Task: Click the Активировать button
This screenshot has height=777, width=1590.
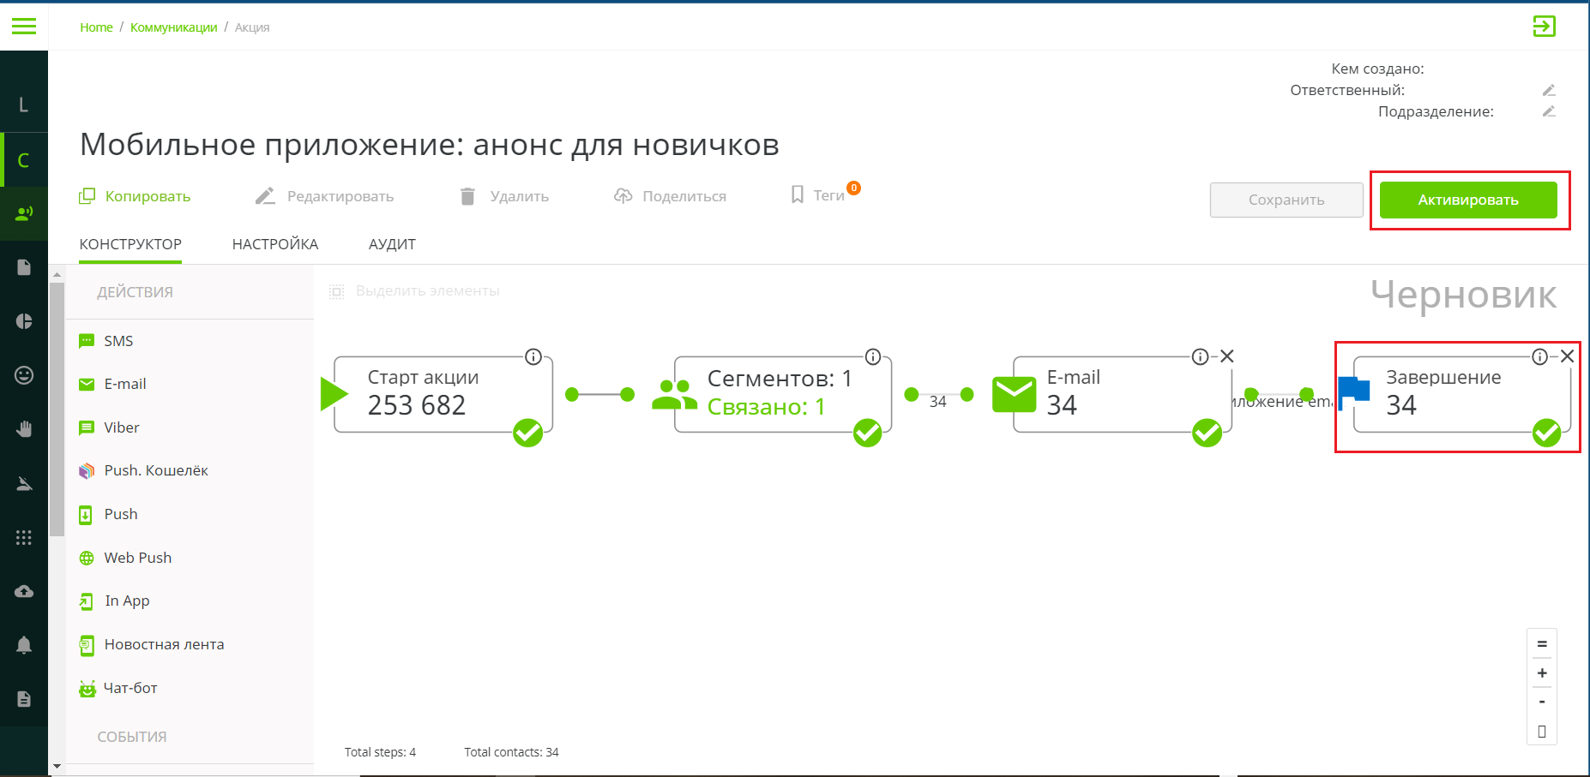Action: 1469,200
